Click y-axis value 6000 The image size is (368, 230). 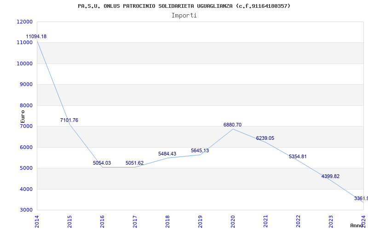[x=26, y=147]
